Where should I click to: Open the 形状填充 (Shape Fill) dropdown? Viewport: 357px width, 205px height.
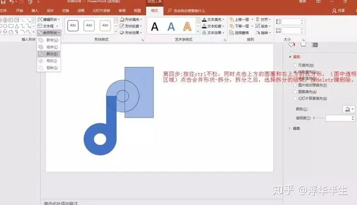131,19
